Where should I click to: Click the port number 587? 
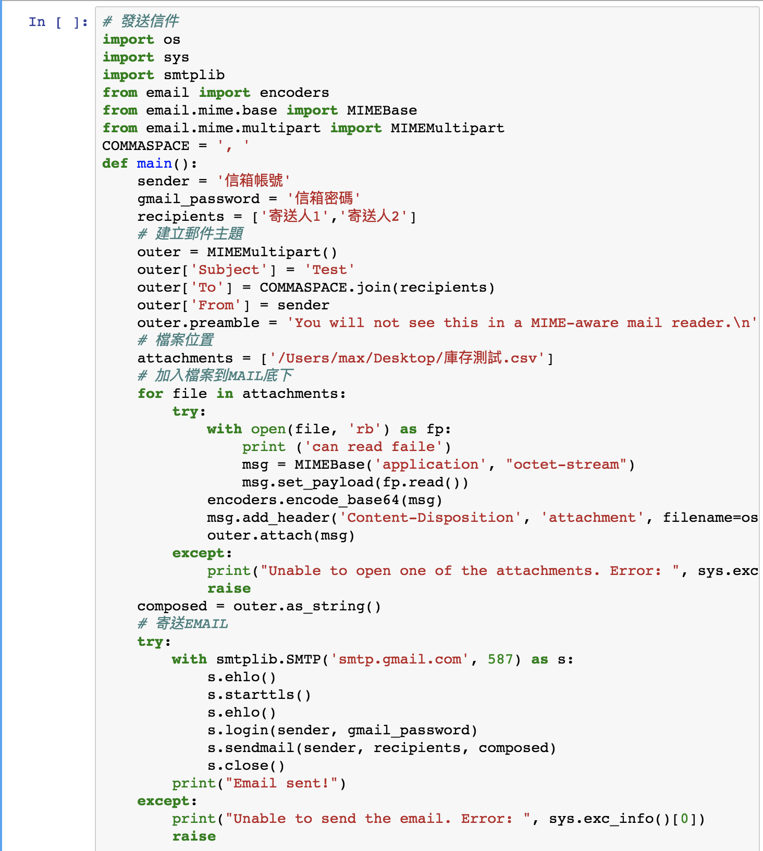(500, 659)
